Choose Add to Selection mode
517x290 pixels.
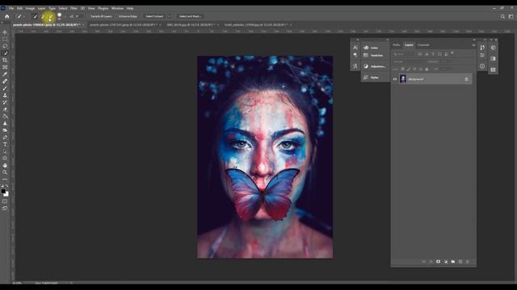(x=43, y=16)
